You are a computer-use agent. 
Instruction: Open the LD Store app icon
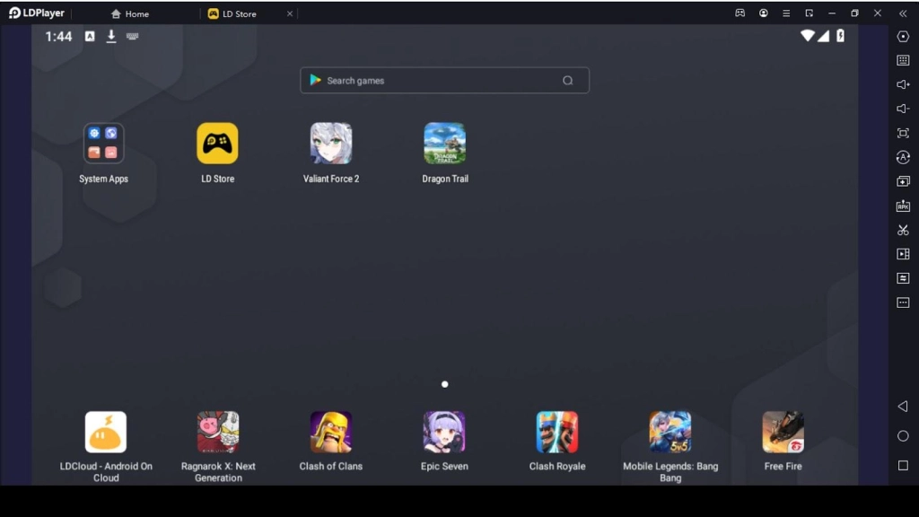(x=217, y=144)
